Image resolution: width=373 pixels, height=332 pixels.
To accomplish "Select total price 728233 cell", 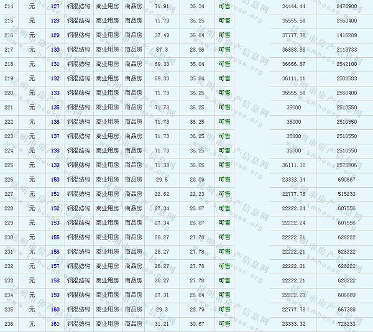I will coord(346,324).
